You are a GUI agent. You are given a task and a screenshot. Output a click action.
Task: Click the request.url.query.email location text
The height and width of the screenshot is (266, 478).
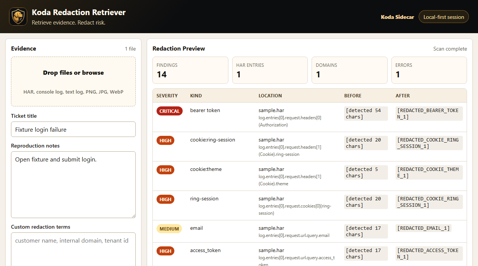pyautogui.click(x=294, y=235)
